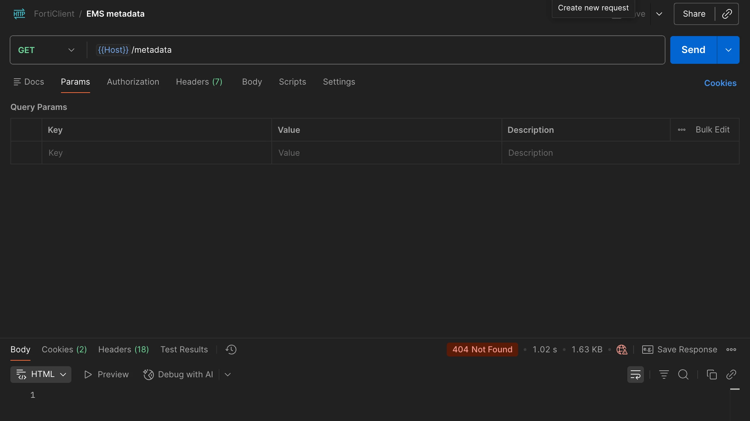Open the Docs icon tab
The image size is (750, 421).
pyautogui.click(x=29, y=82)
